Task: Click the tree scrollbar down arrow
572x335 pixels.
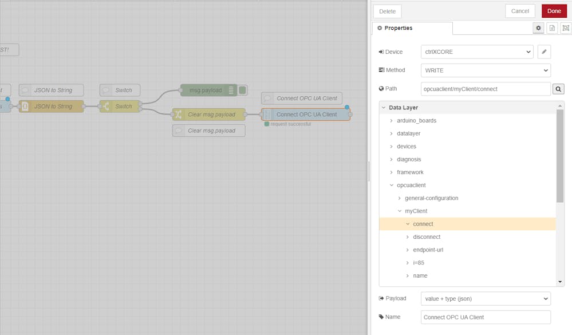Action: (x=560, y=282)
